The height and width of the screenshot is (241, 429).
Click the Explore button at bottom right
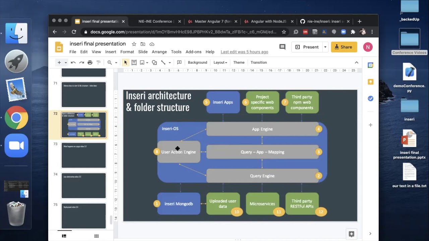point(351,234)
